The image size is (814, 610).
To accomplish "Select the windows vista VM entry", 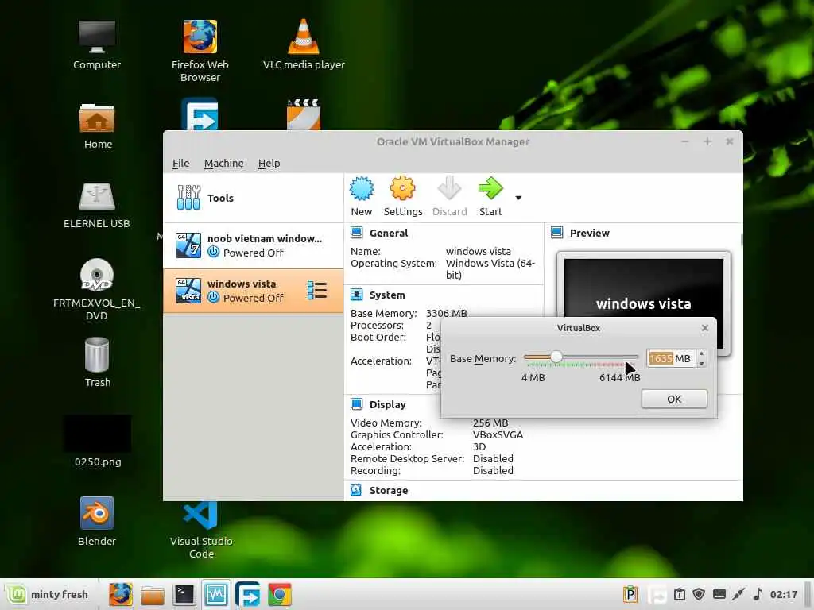I will pos(254,291).
